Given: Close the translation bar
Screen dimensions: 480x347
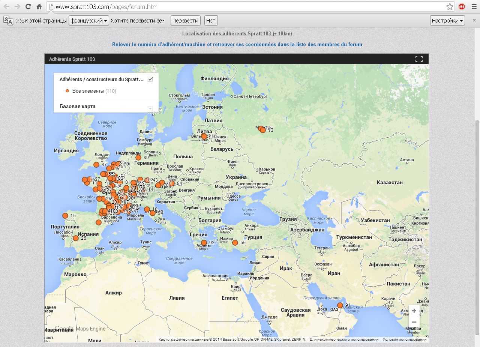Looking at the screenshot, I should 474,20.
